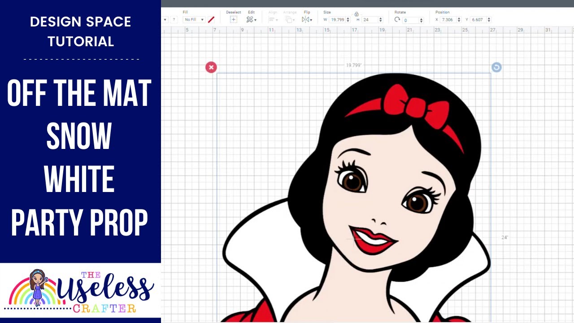Toggle the size aspect ratio lock
The width and height of the screenshot is (574, 323).
coord(357,14)
